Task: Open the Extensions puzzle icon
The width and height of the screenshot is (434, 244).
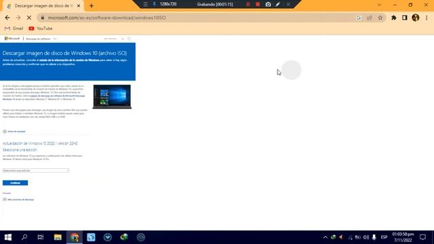Action: pos(393,18)
